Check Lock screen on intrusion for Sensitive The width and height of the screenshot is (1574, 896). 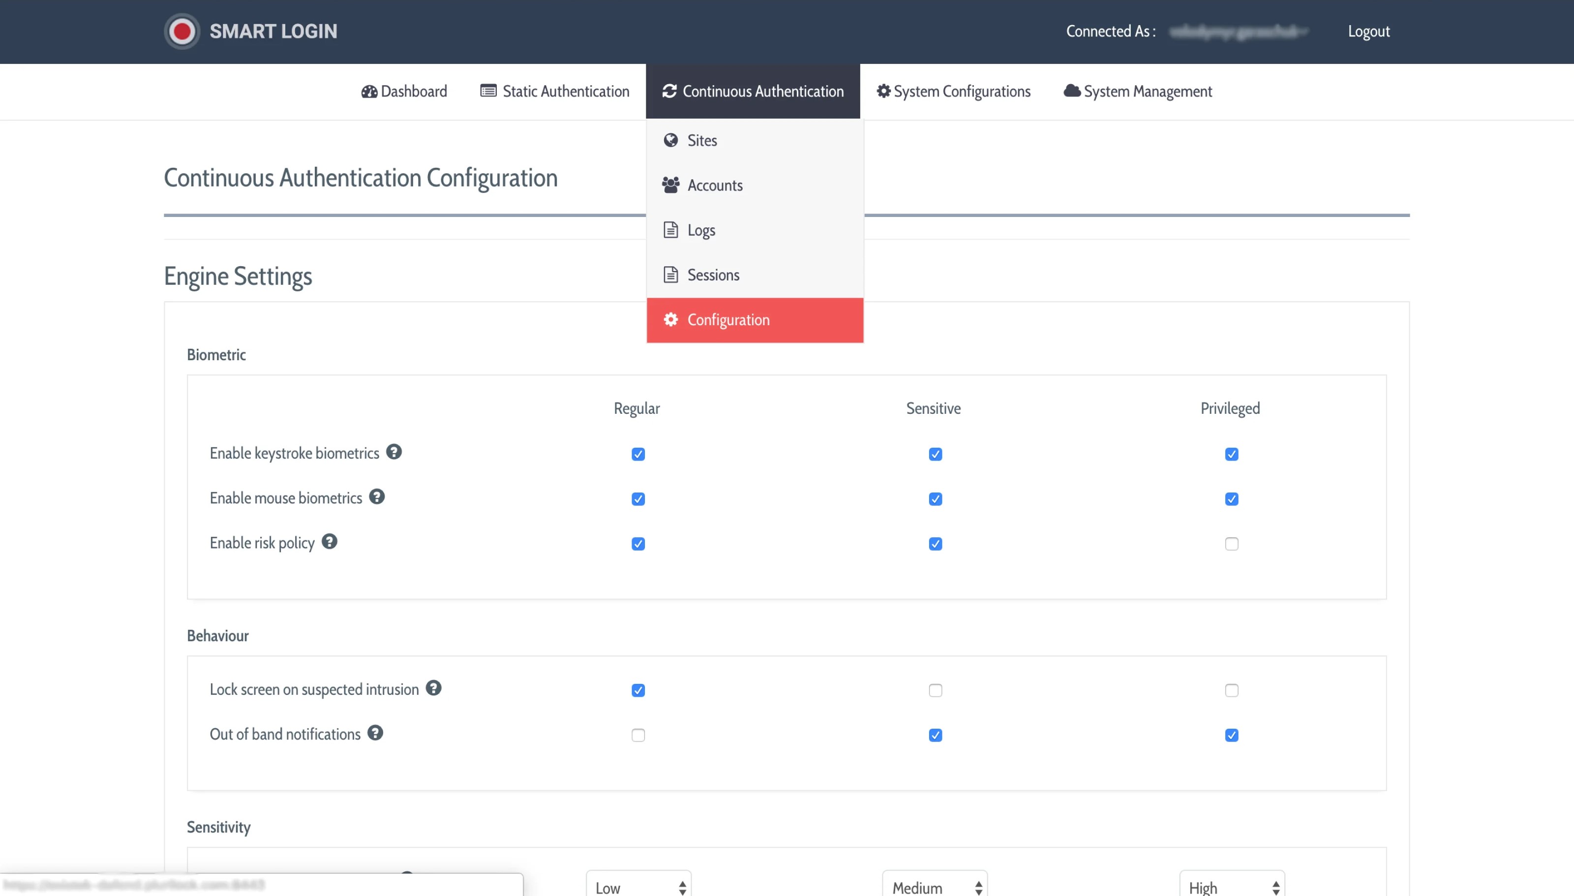[x=935, y=690]
